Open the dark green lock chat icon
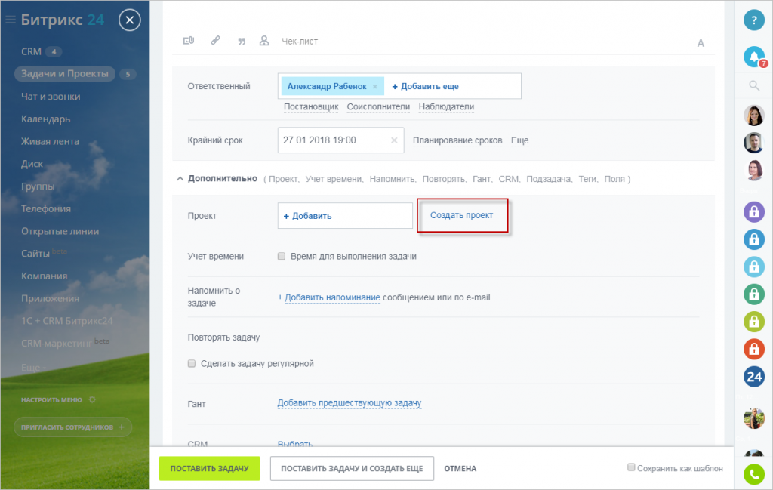 (x=754, y=294)
